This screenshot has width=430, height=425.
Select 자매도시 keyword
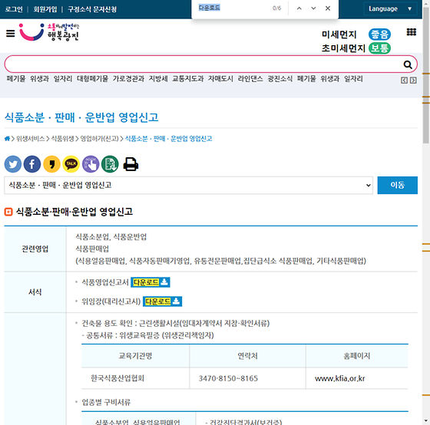tap(220, 79)
